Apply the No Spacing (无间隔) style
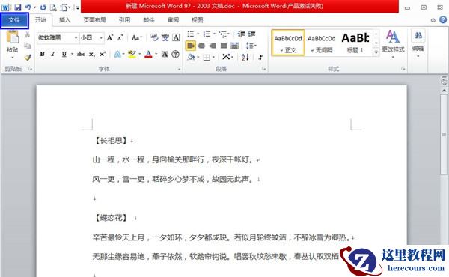The image size is (449, 277). [322, 43]
